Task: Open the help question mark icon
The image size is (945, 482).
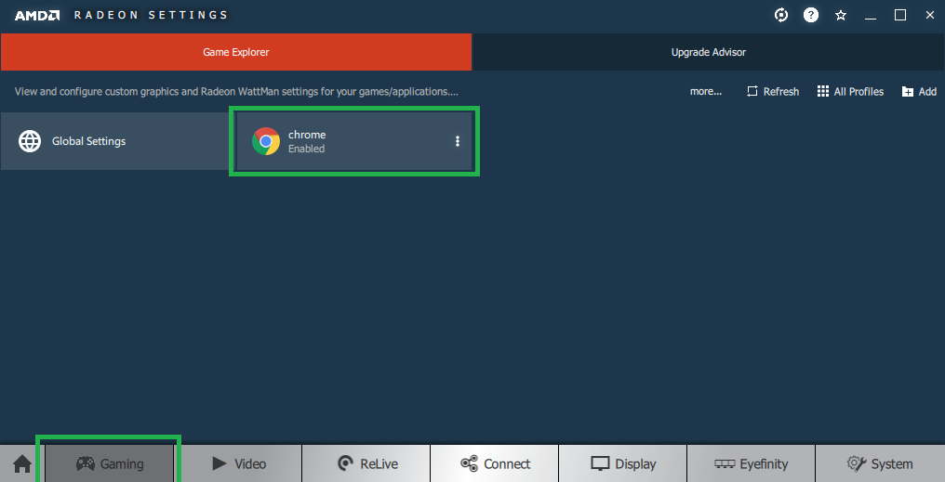Action: coord(811,15)
